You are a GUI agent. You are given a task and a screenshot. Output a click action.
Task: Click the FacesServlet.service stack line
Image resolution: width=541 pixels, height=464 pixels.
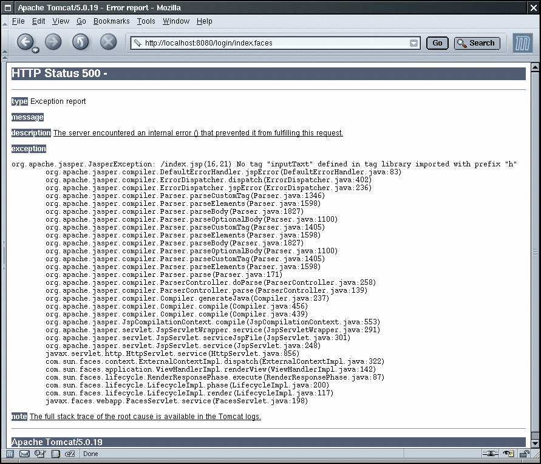[x=176, y=401]
